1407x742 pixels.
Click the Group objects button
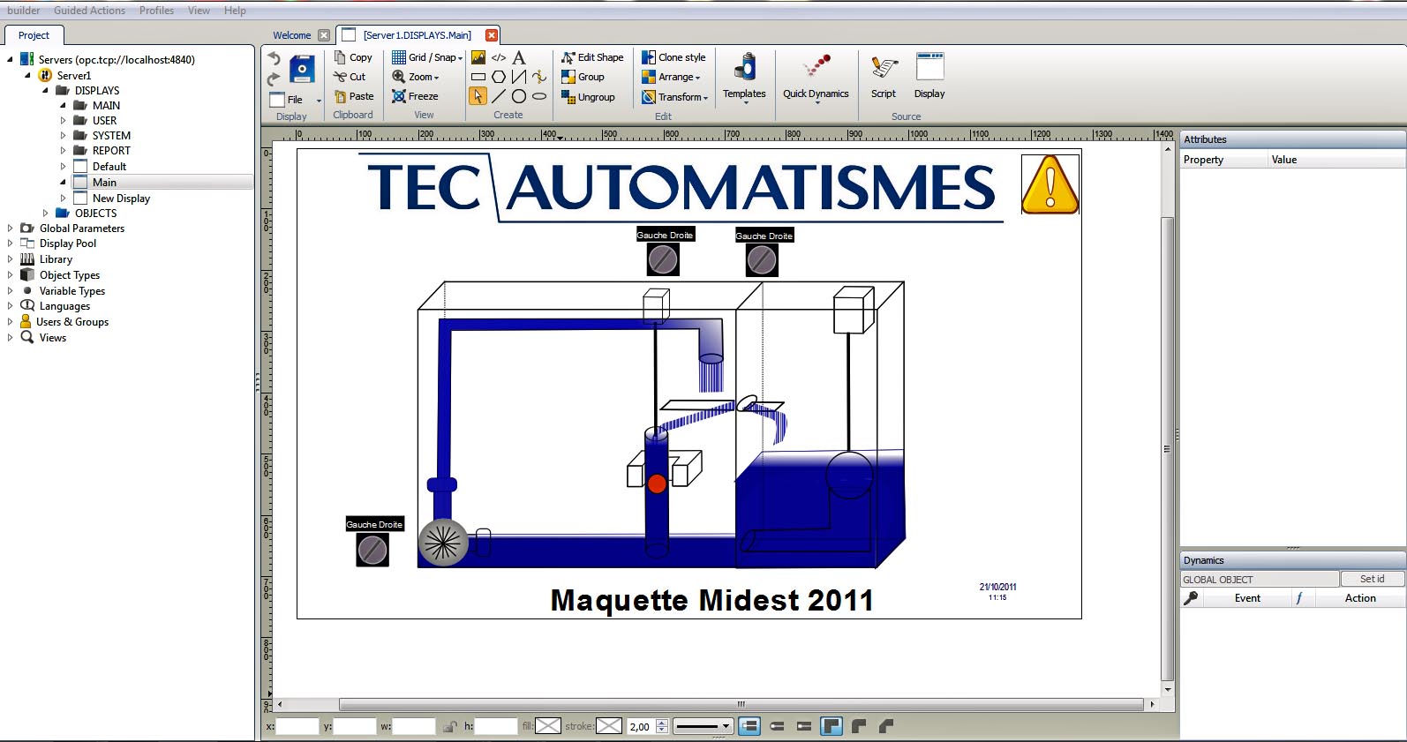(x=583, y=77)
